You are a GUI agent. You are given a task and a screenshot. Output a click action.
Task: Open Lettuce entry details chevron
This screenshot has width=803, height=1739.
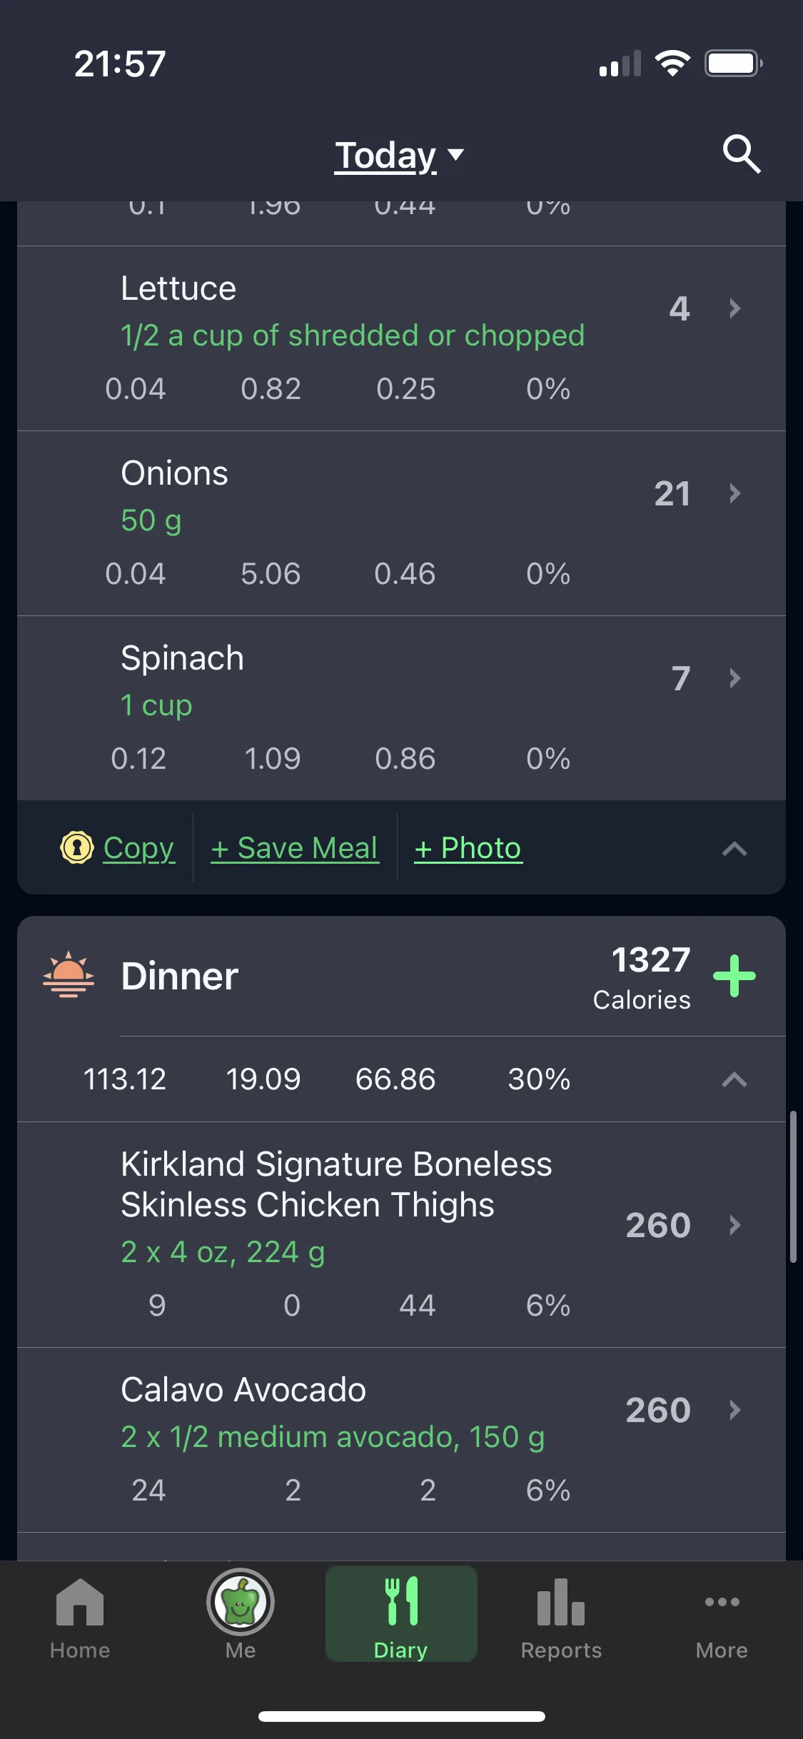click(734, 308)
